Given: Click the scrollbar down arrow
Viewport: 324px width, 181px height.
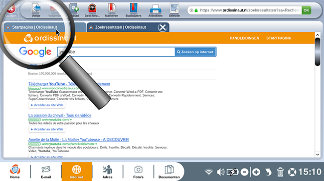Looking at the screenshot, I should pyautogui.click(x=318, y=154).
